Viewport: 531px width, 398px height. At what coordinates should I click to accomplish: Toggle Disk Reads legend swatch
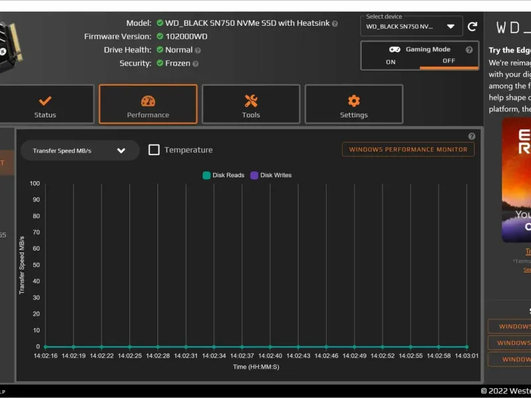(x=206, y=175)
